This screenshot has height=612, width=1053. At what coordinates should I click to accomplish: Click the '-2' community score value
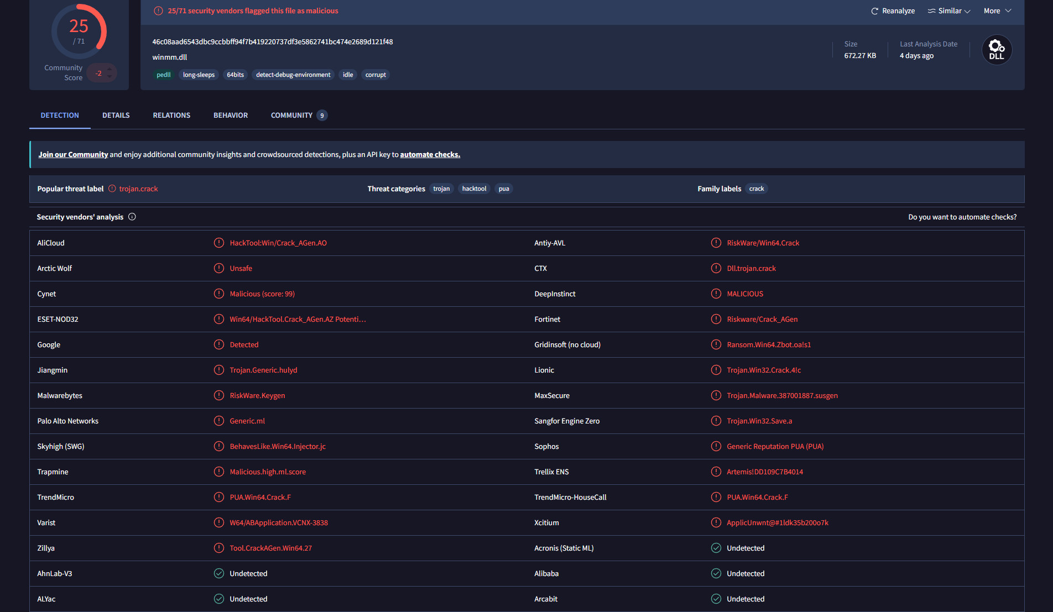(98, 73)
